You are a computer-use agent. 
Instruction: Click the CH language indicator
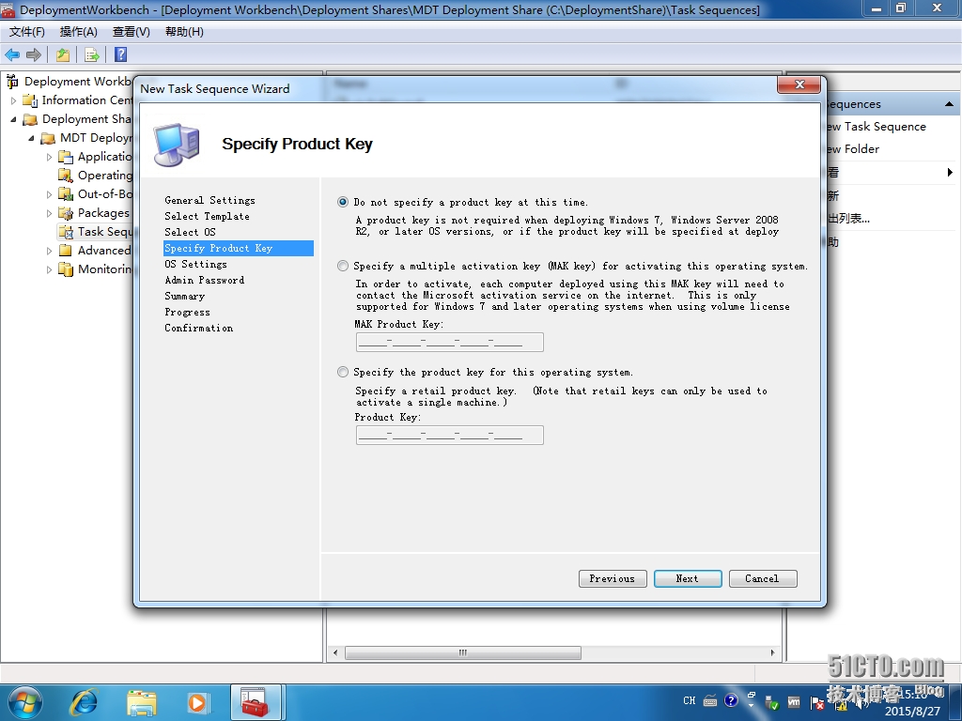point(689,700)
